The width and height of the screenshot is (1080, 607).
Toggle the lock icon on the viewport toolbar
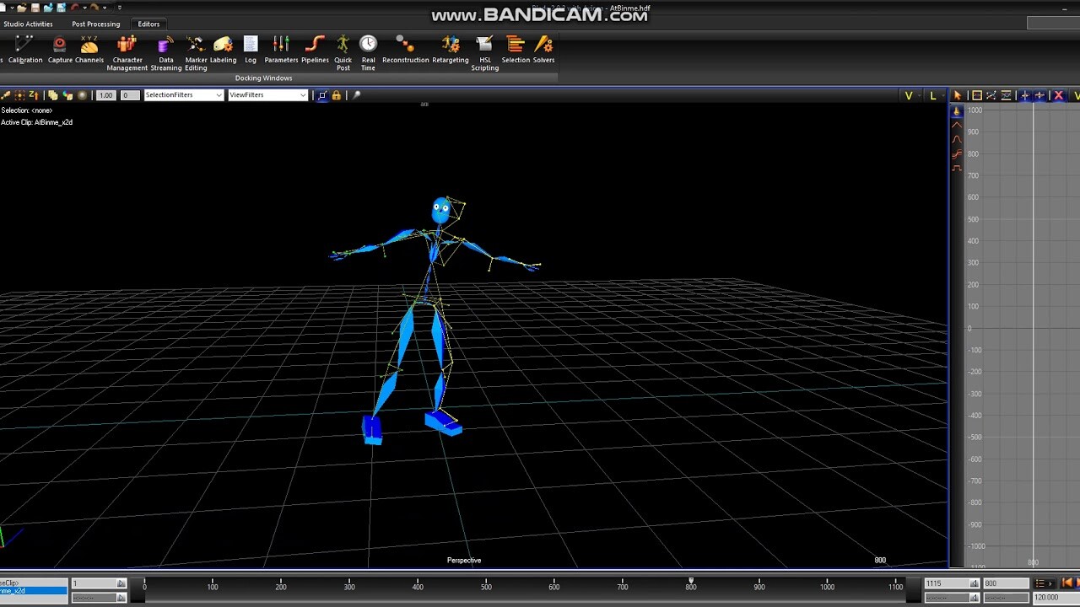tap(336, 95)
